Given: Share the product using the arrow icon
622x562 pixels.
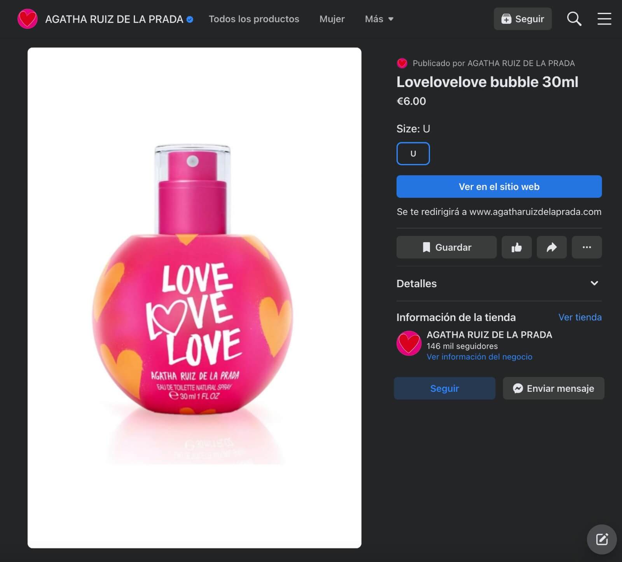Looking at the screenshot, I should (552, 247).
